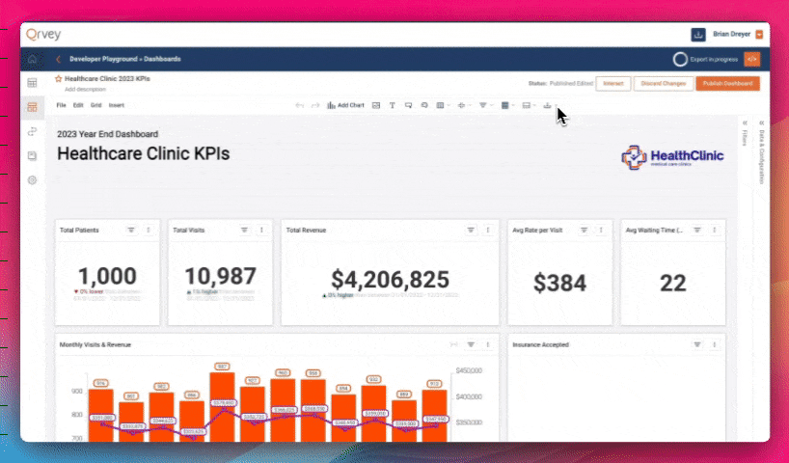Click the undo arrow in the toolbar
The width and height of the screenshot is (789, 463).
click(300, 104)
